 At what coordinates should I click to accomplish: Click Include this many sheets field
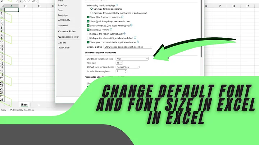click(120, 71)
